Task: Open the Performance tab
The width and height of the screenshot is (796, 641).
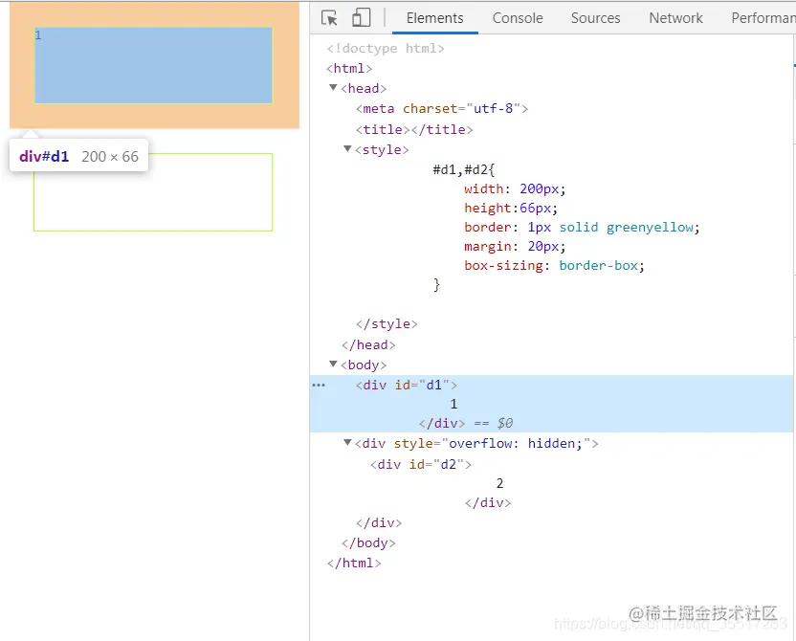Action: 763,18
